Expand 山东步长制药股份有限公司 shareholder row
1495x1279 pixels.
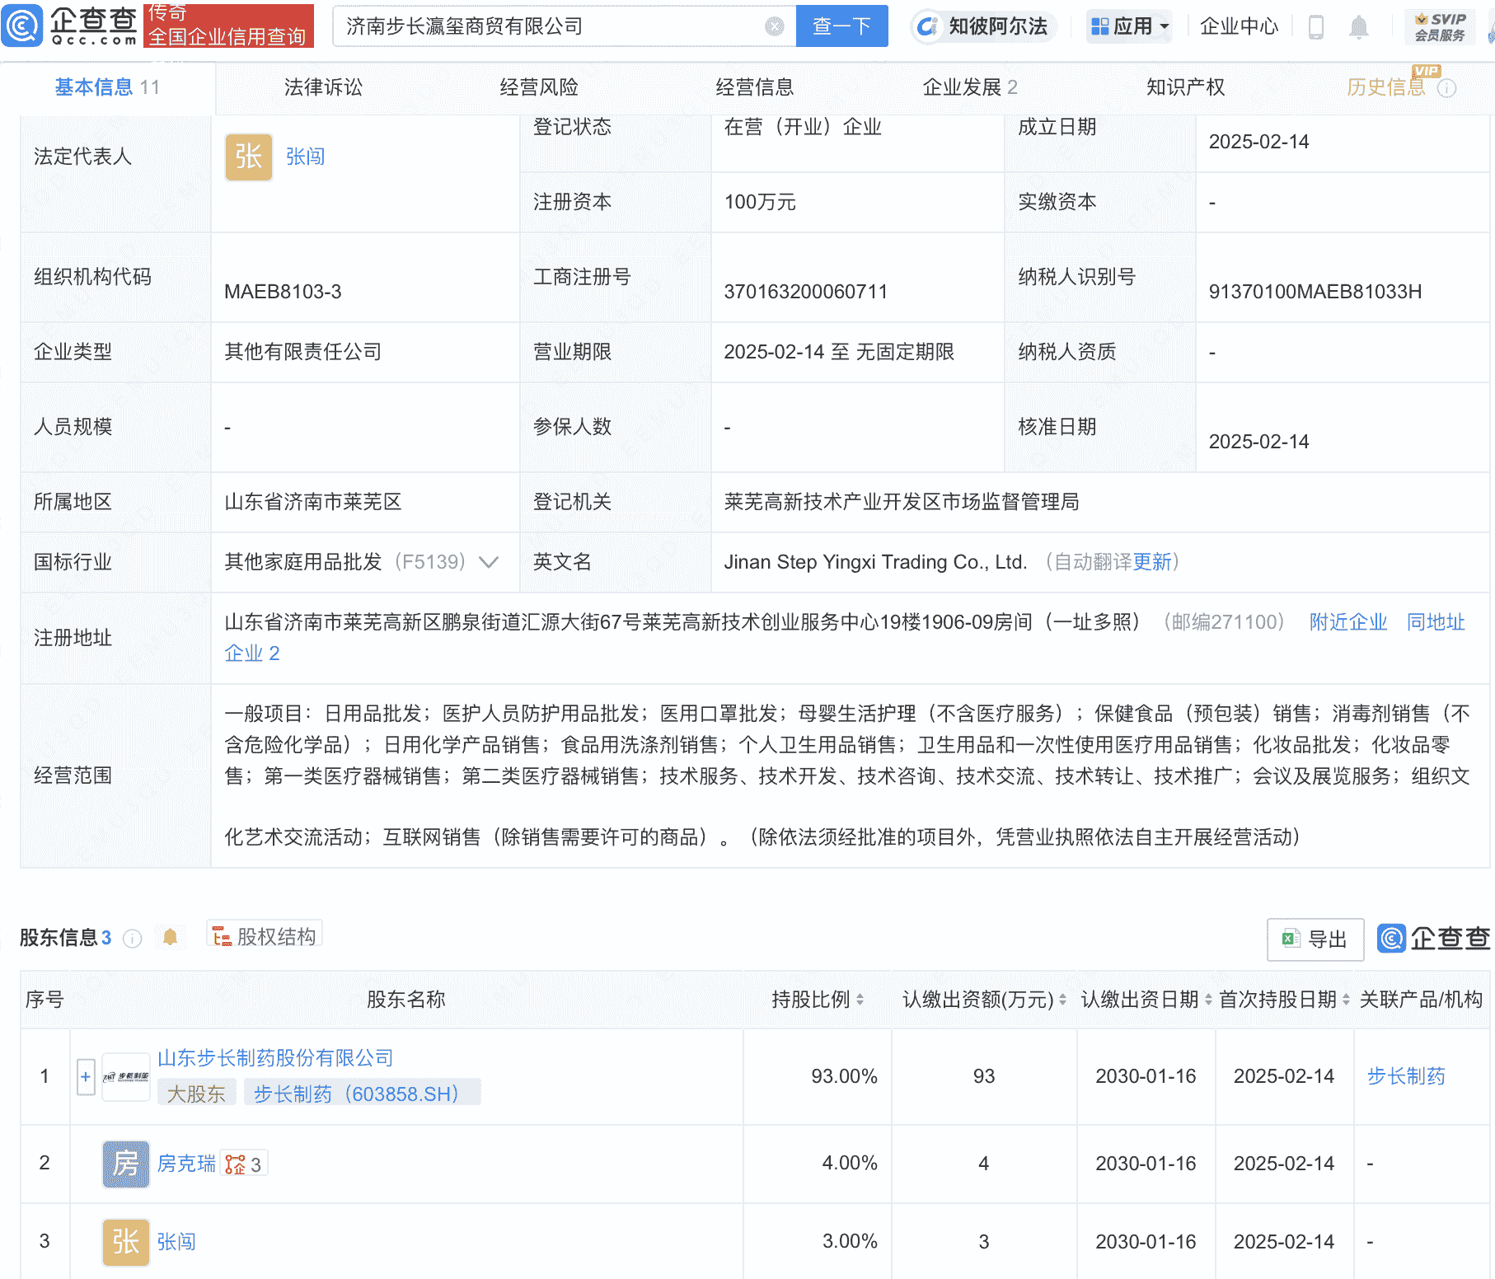point(85,1077)
